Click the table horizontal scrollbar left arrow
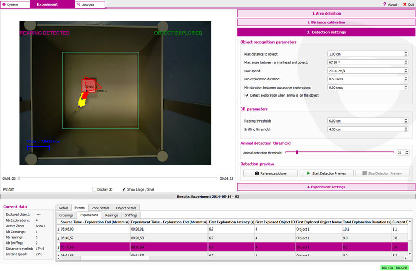416x271 pixels. [59, 258]
